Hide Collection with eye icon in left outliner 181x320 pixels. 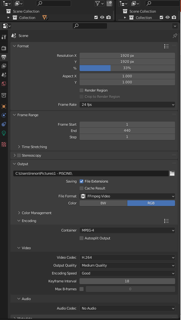[102, 18]
